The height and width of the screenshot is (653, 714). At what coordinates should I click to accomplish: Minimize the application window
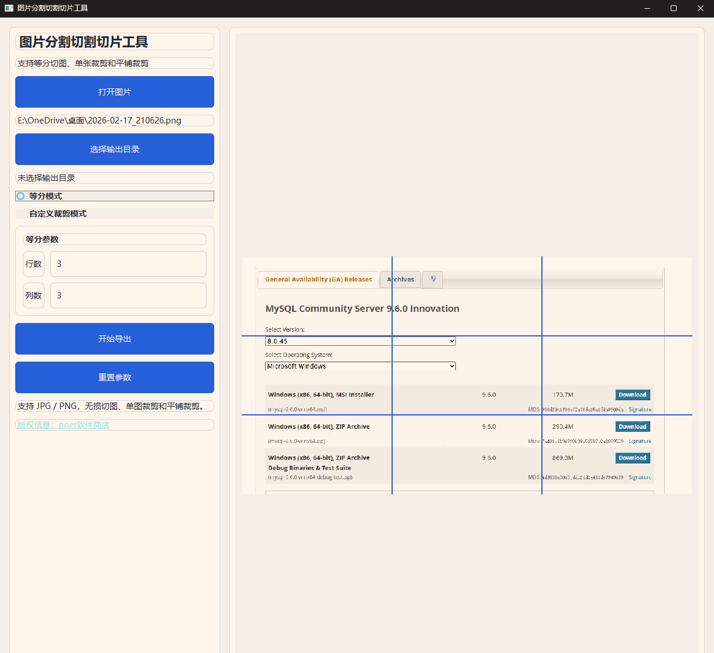coord(647,8)
